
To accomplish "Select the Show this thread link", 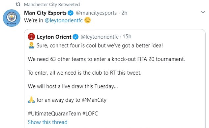I will click(47, 122).
